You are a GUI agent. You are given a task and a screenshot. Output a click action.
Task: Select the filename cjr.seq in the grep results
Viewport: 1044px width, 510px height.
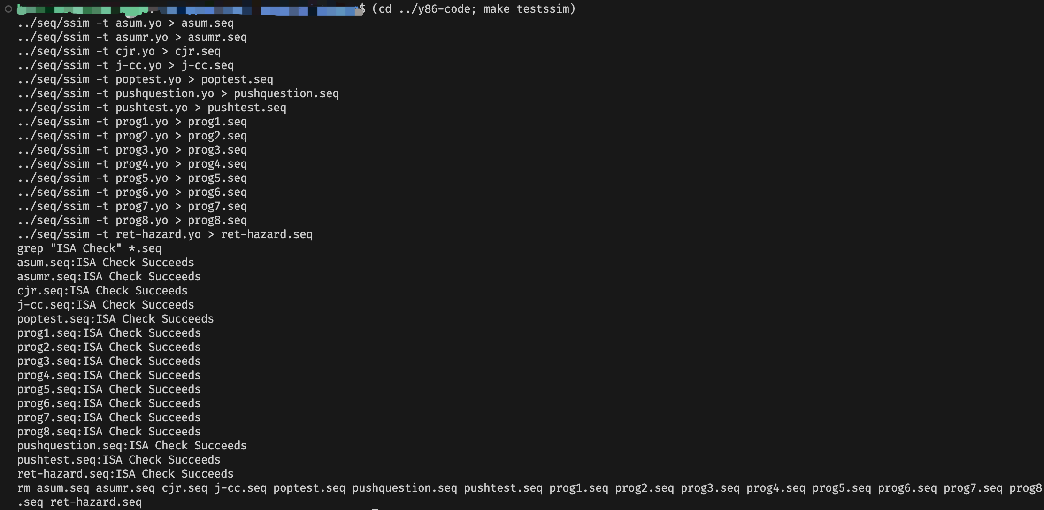pos(41,290)
